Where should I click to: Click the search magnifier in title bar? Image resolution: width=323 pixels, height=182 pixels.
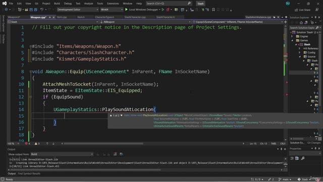pyautogui.click(x=189, y=4)
